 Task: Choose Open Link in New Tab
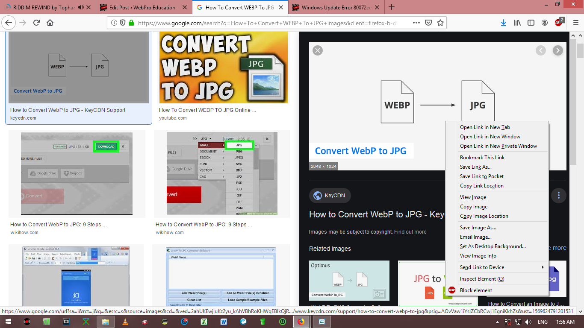(x=497, y=127)
